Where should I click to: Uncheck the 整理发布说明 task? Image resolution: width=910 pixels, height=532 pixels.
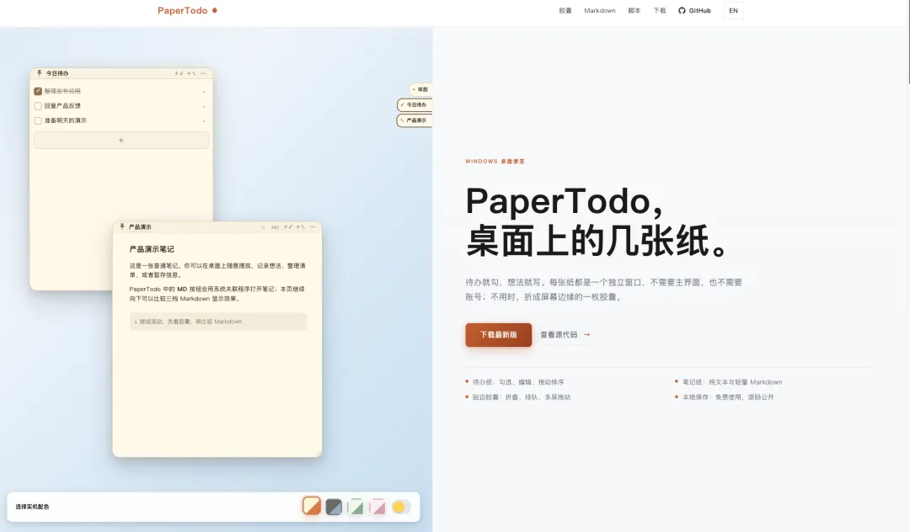(x=38, y=91)
